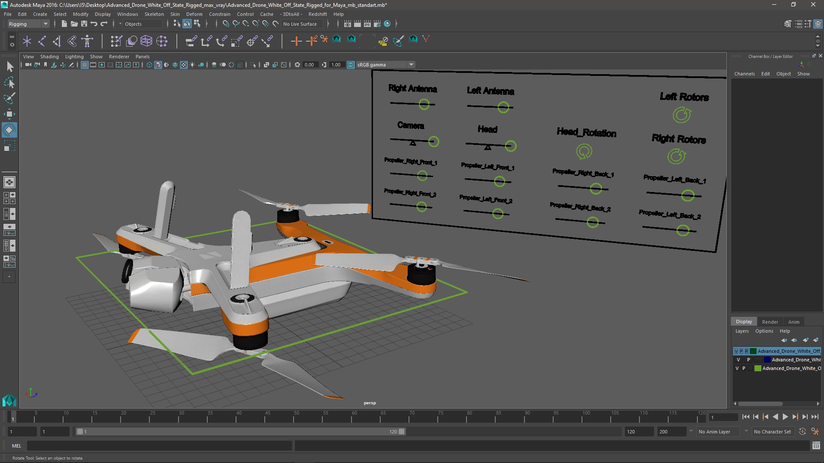Open the Script Editor icon
Image resolution: width=824 pixels, height=463 pixels.
tap(816, 446)
